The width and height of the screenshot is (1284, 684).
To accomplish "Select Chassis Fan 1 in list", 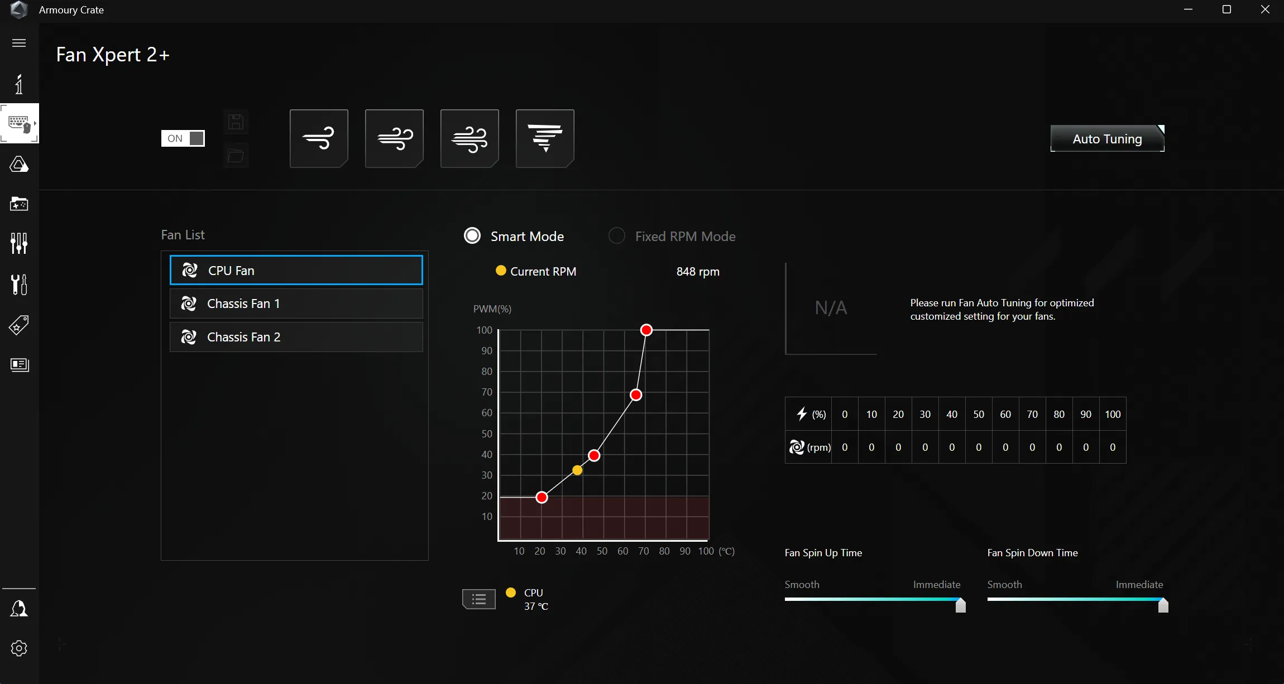I will click(296, 304).
